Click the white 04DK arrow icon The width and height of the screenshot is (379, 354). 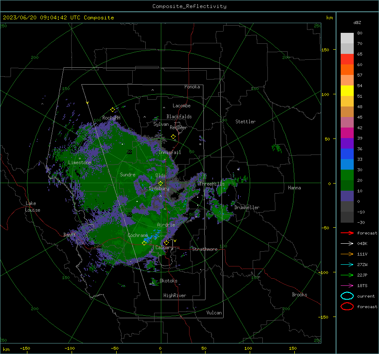(347, 243)
